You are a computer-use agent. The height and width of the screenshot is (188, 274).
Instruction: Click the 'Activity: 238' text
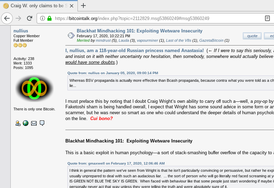pos(24,59)
